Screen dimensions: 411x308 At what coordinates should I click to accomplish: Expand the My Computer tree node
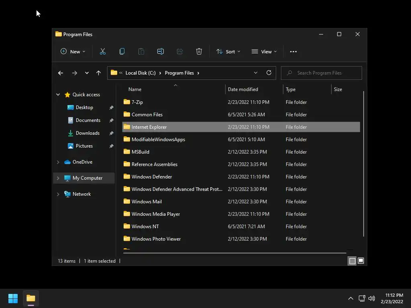click(x=58, y=178)
